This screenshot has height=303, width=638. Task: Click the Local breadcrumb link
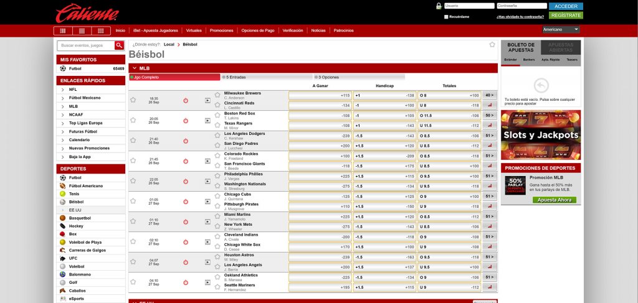(x=169, y=45)
